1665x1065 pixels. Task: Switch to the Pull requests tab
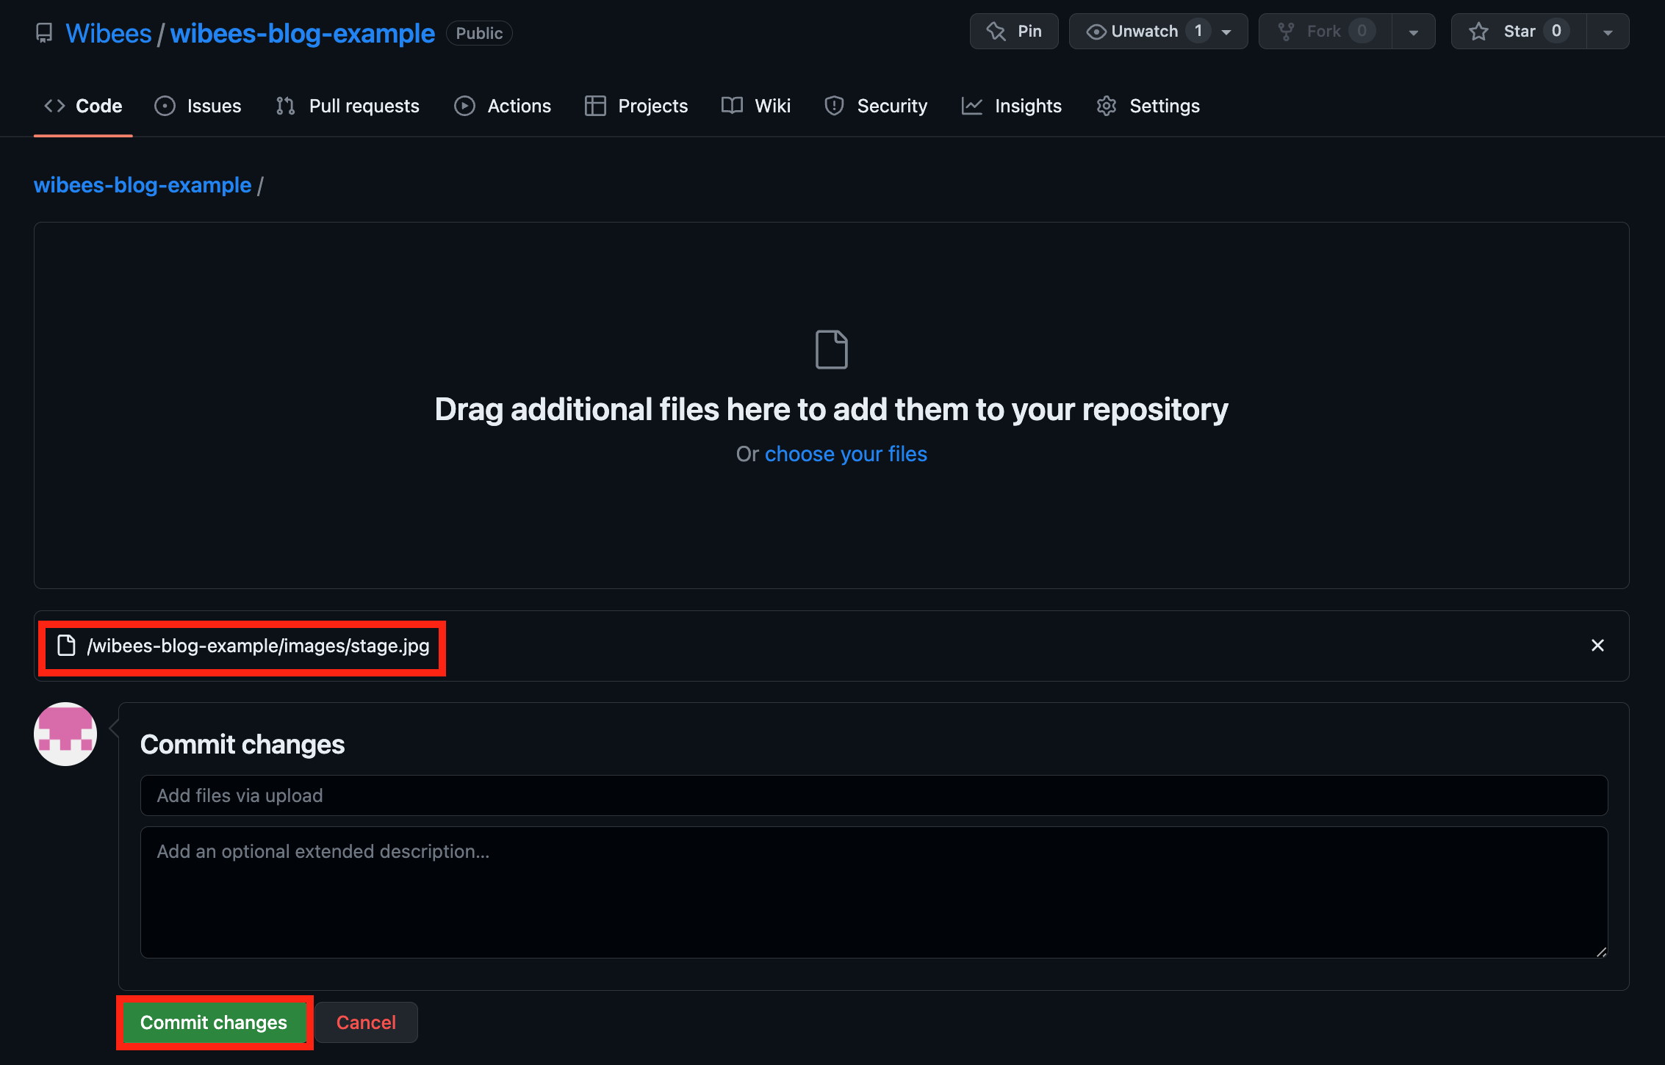(348, 106)
